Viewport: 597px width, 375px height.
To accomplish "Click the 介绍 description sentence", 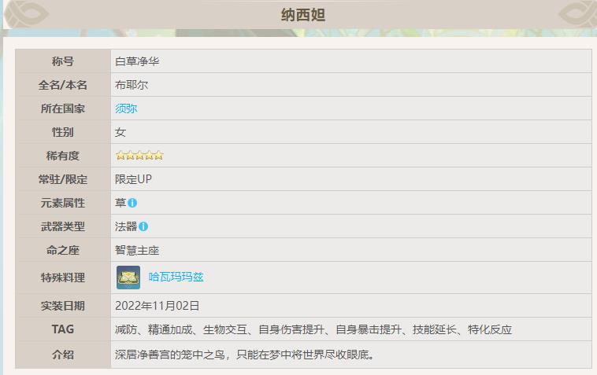I will tap(243, 355).
